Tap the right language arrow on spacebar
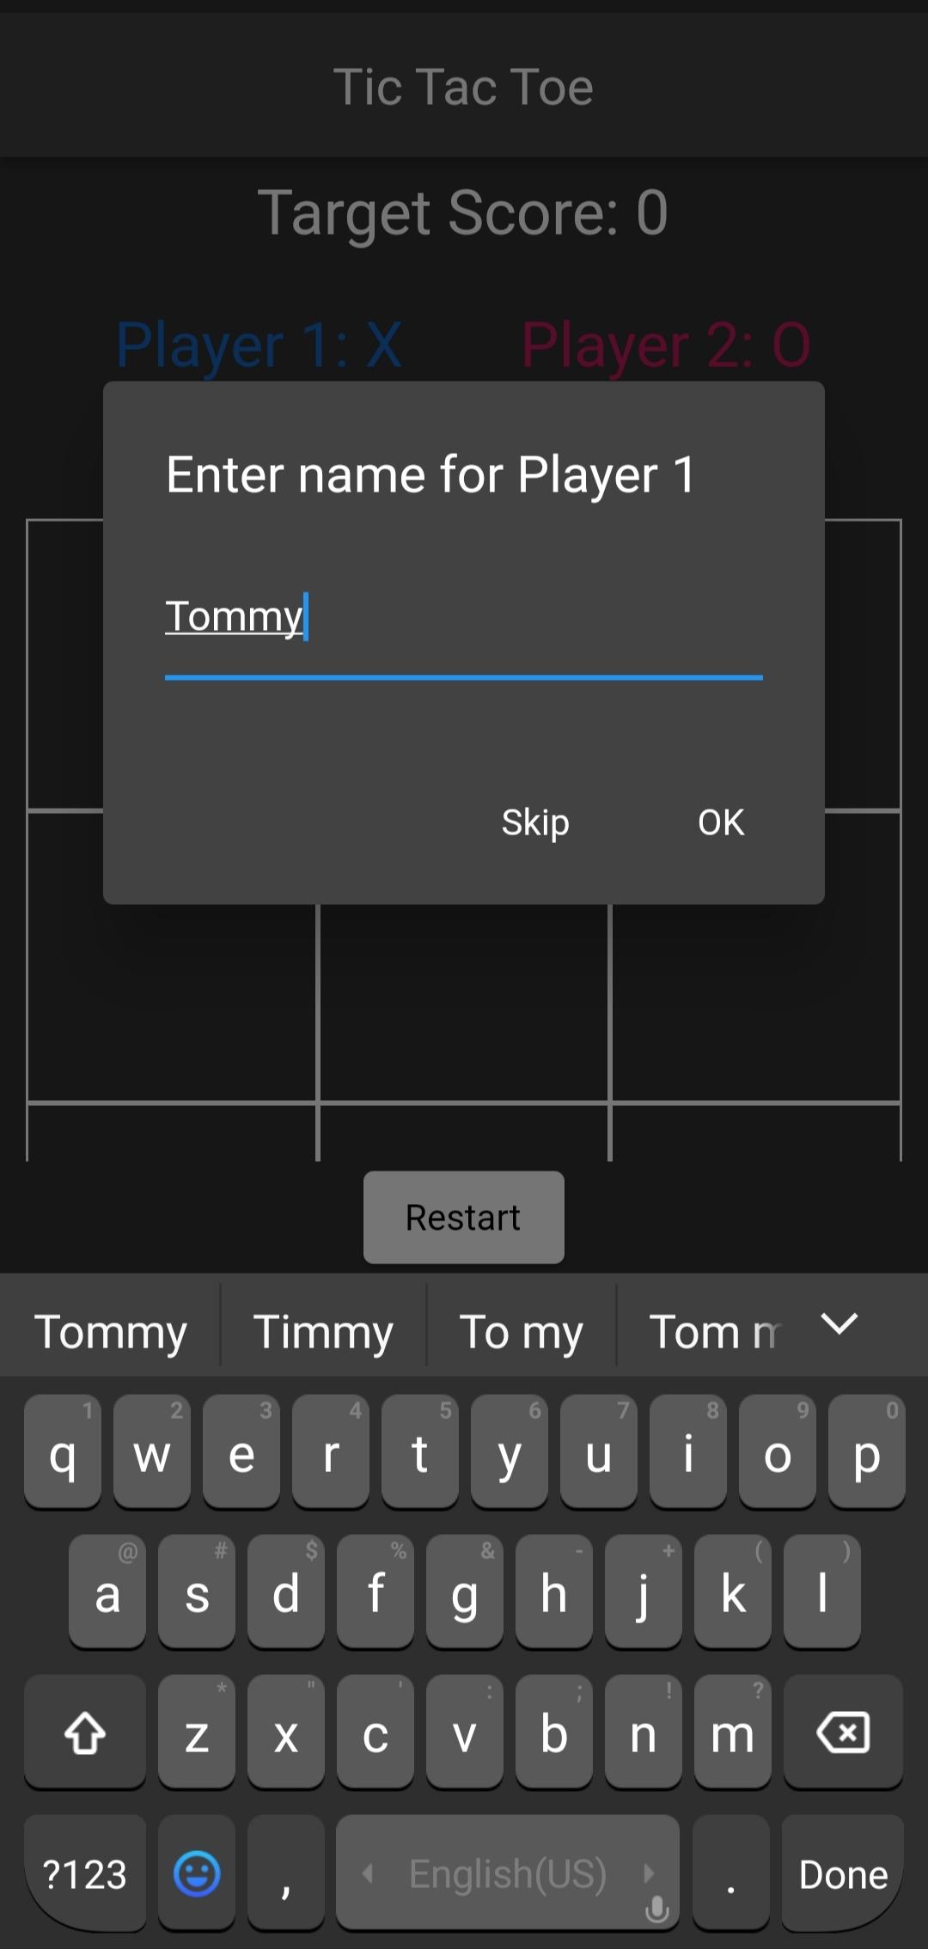 649,1873
